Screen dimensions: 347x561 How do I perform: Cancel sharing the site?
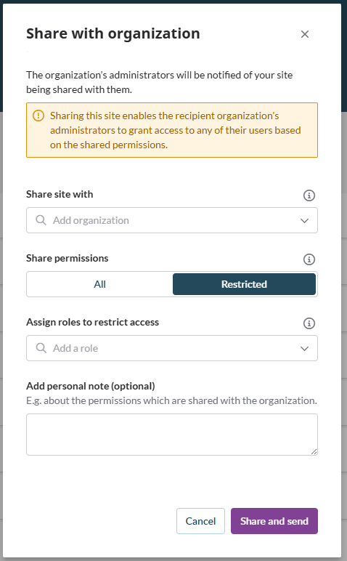[200, 521]
